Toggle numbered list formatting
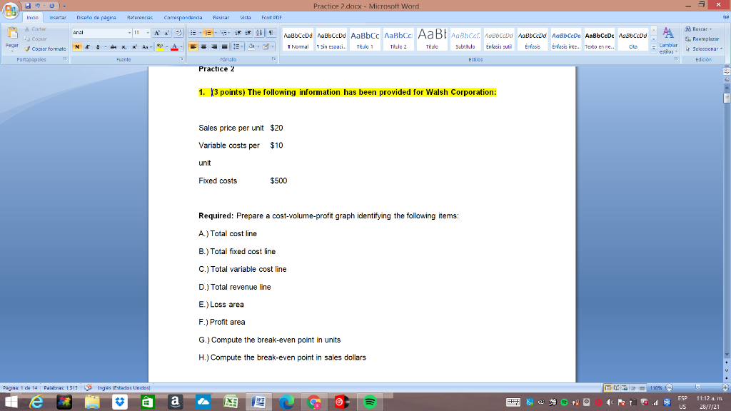 (x=208, y=32)
